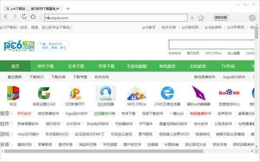Click the 一键root link

pyautogui.click(x=177, y=114)
